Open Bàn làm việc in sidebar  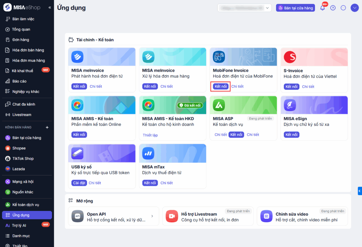tap(27, 19)
